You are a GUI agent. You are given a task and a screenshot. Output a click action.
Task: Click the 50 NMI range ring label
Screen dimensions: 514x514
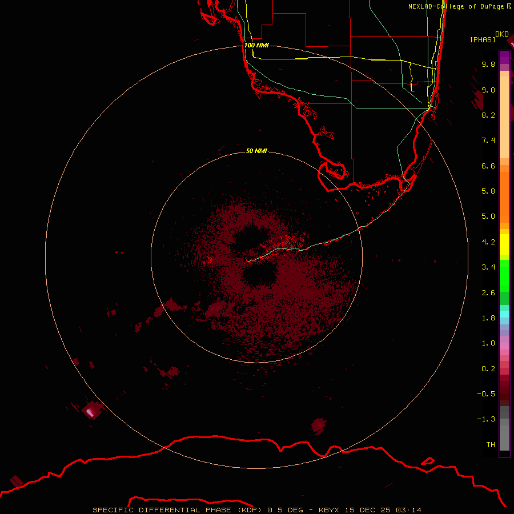(256, 151)
